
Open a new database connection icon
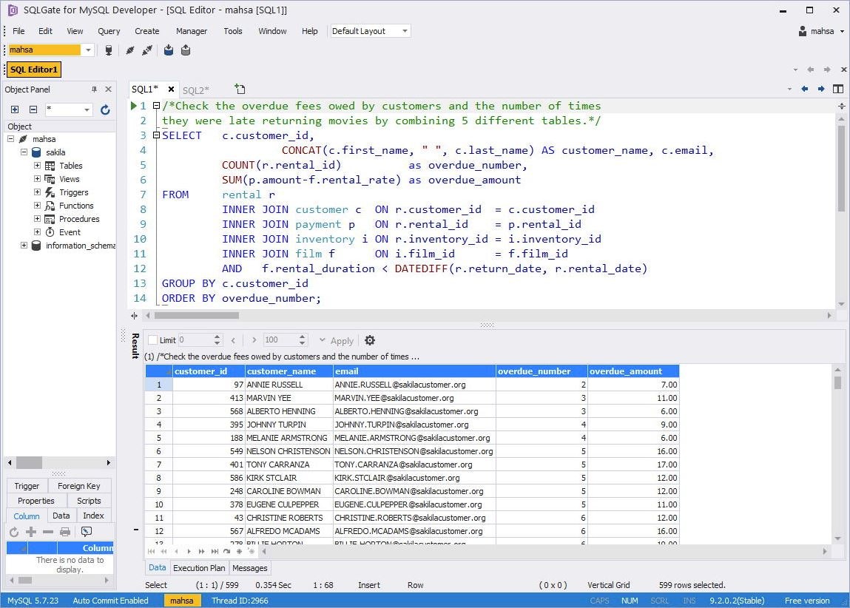[x=109, y=50]
